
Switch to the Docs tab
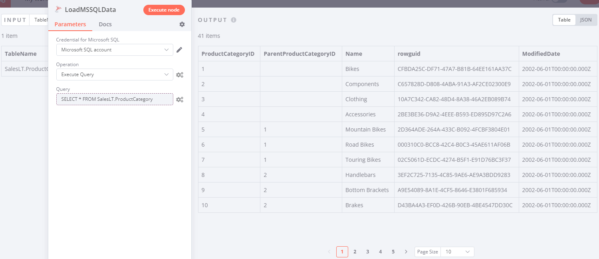tap(105, 24)
